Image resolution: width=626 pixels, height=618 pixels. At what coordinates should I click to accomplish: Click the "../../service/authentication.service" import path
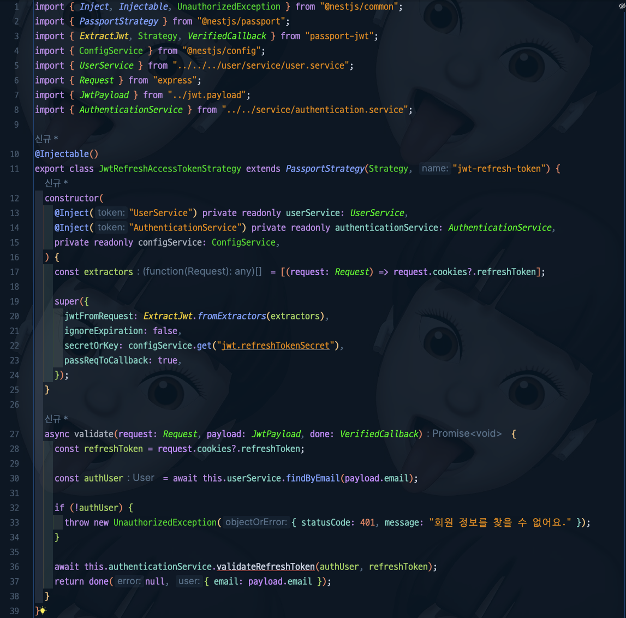(x=314, y=110)
